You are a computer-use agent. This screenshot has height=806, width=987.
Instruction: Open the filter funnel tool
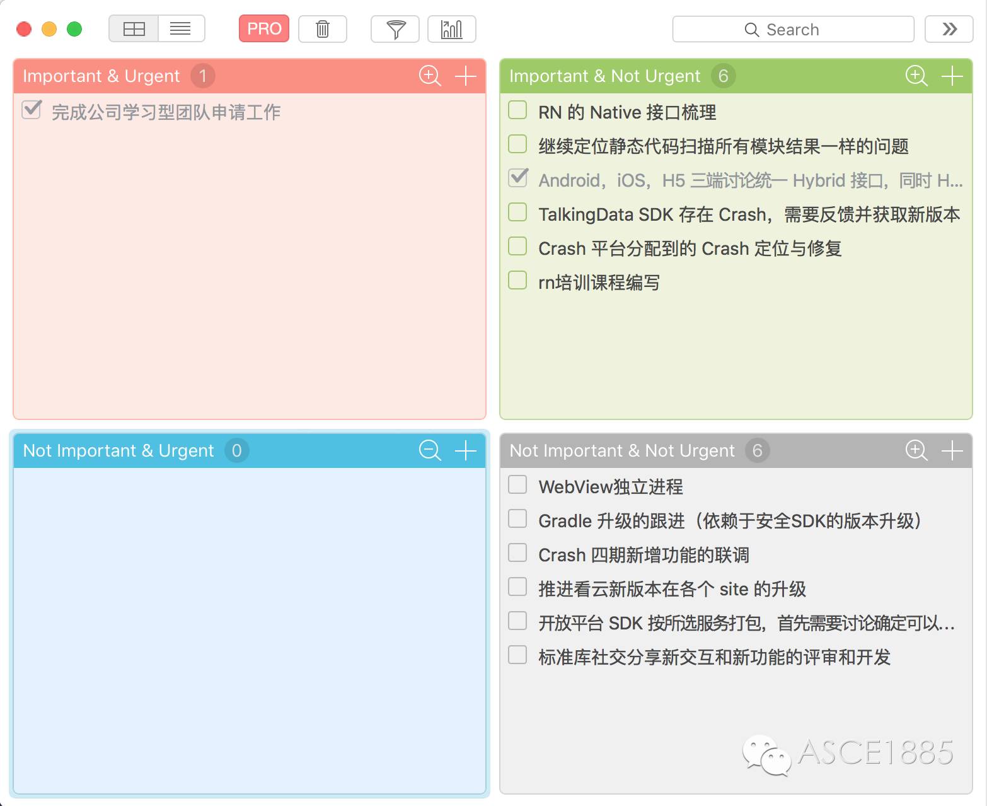[395, 29]
